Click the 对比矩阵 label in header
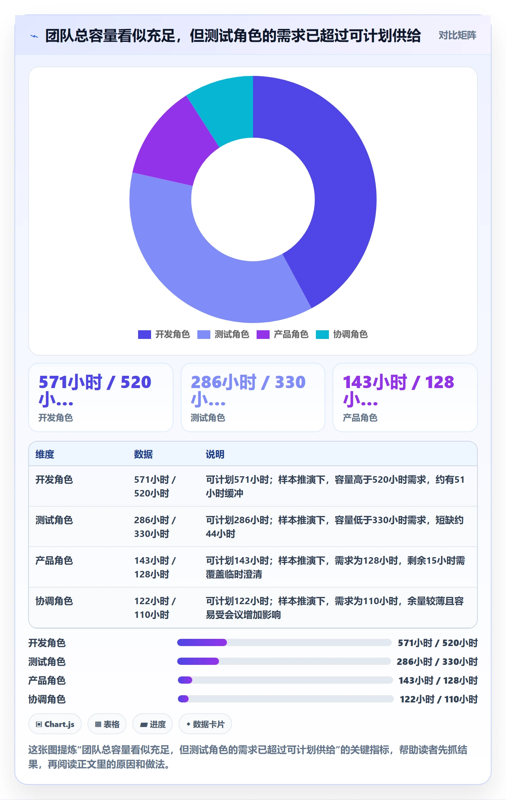The height and width of the screenshot is (800, 506). (457, 35)
